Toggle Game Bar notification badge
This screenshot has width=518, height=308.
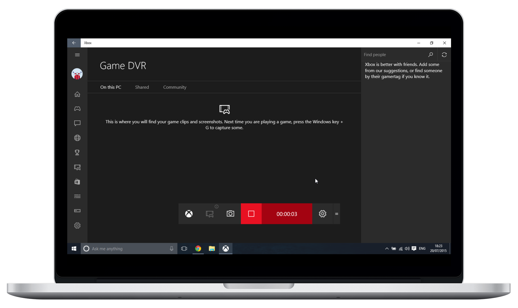coord(217,207)
